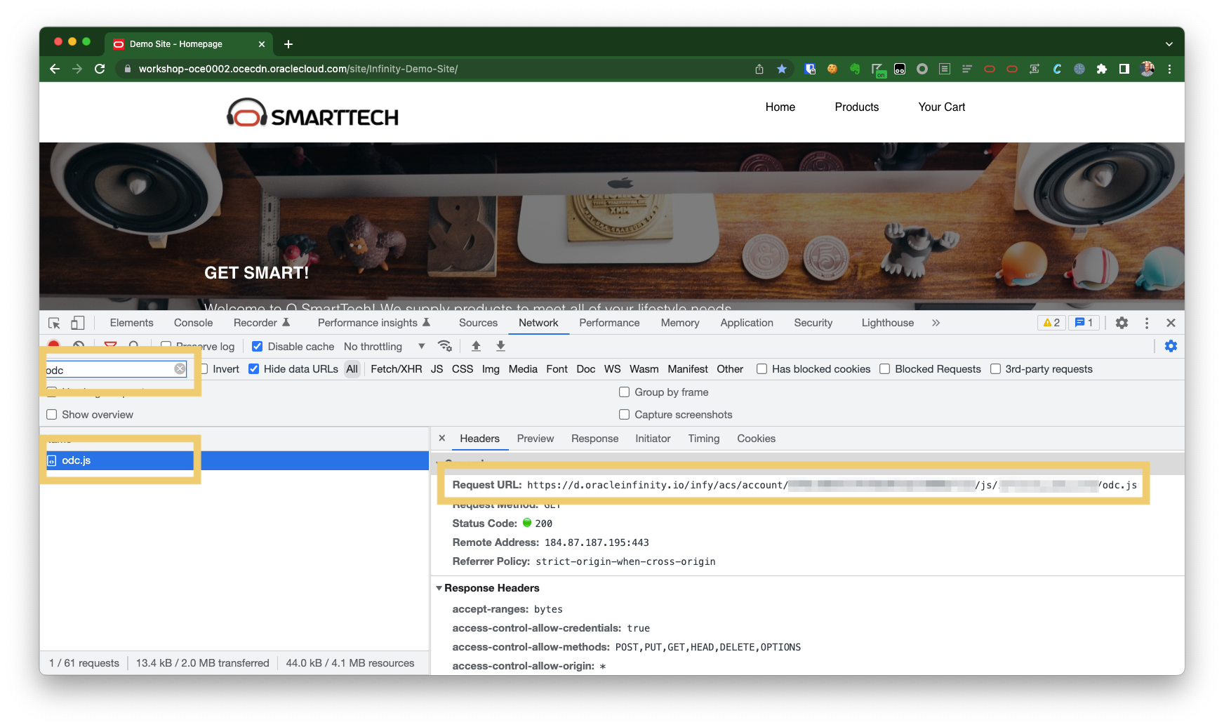Screen dimensions: 1224x727
Task: Click the inspect element picker icon
Action: click(x=54, y=323)
